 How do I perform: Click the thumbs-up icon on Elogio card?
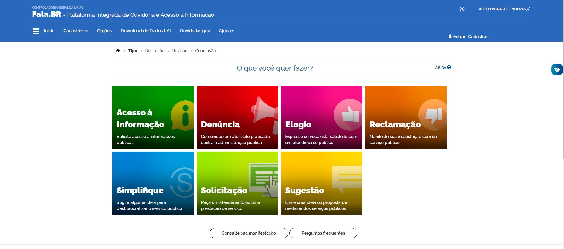[348, 115]
